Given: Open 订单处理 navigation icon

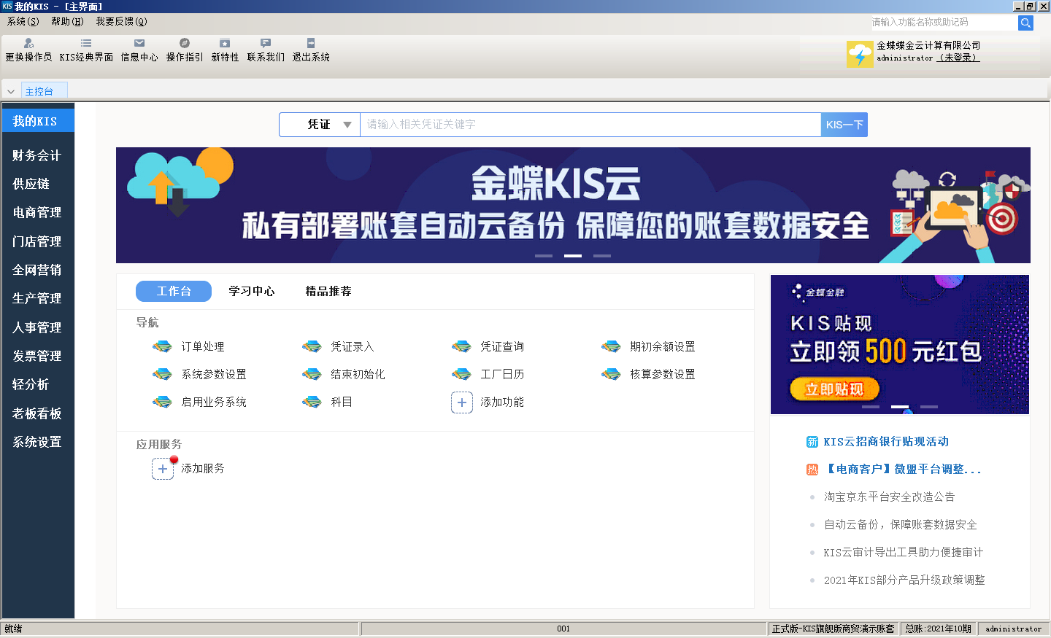Looking at the screenshot, I should (x=162, y=346).
